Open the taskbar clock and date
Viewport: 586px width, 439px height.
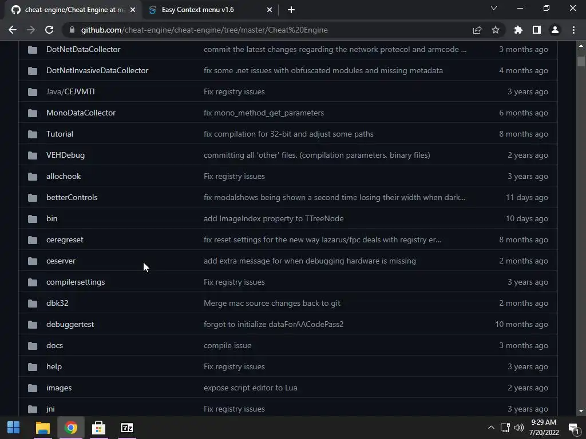[544, 428]
